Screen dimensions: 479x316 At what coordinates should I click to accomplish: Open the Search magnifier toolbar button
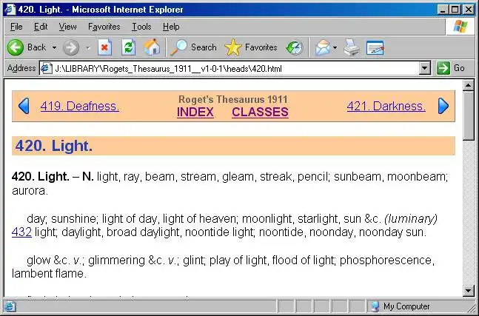(194, 47)
